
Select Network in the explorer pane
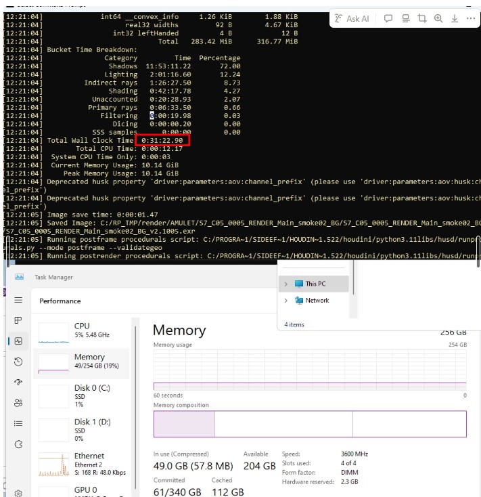[x=313, y=300]
